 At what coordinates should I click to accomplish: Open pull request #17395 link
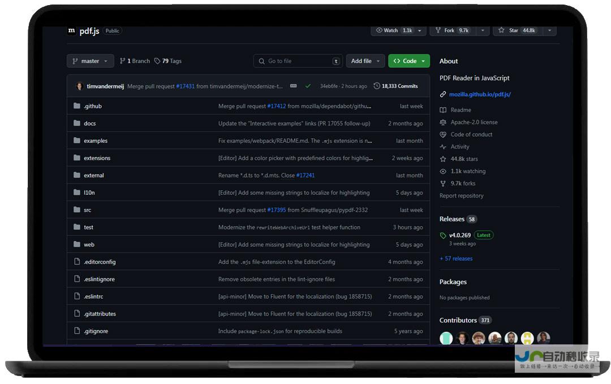[277, 210]
